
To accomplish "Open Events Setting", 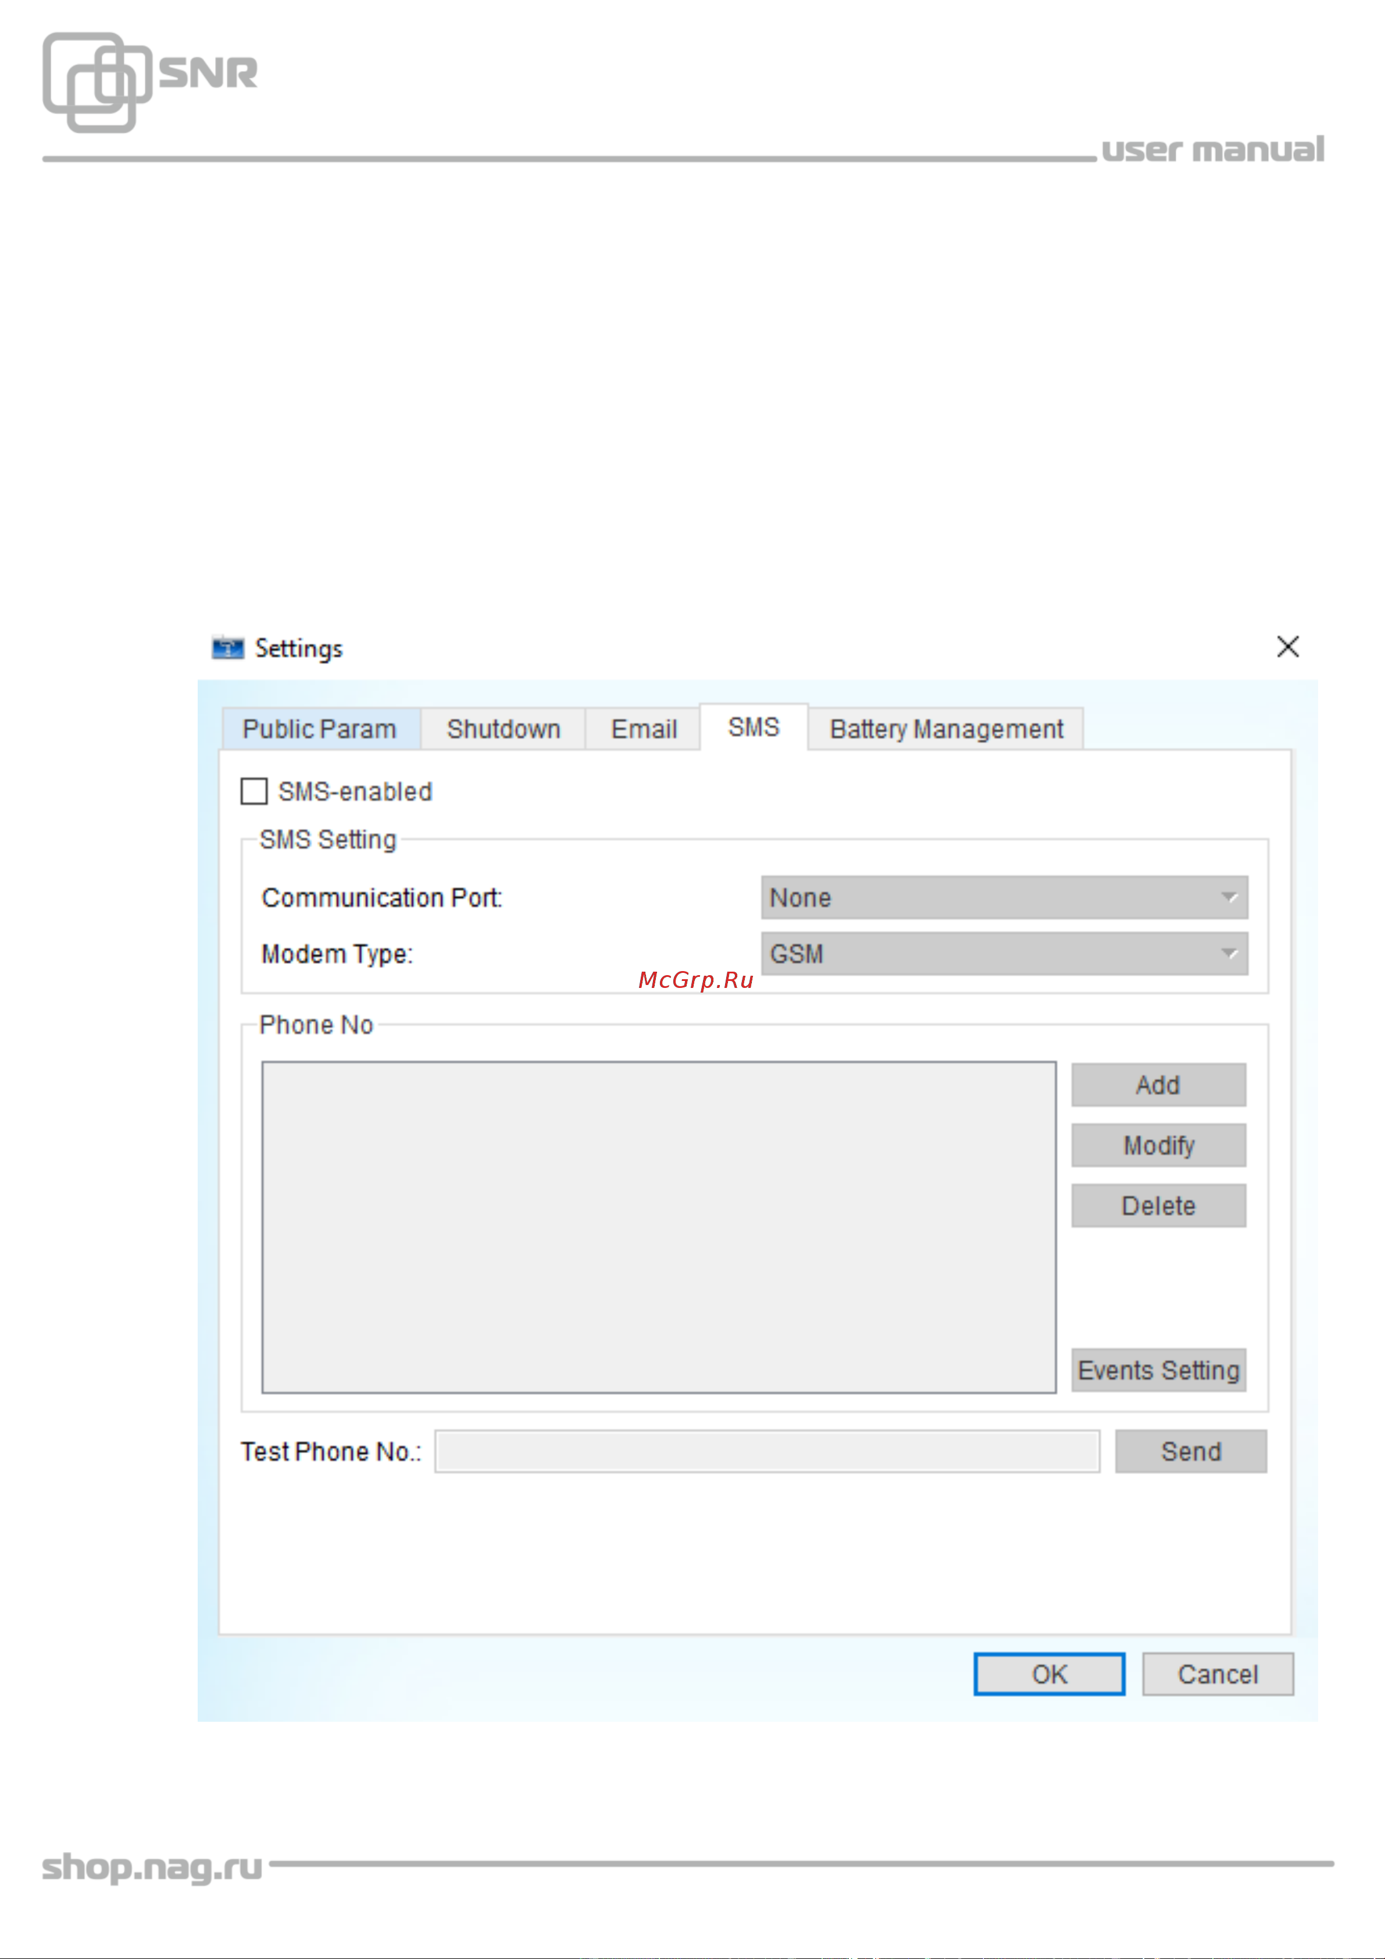I will coord(1158,1369).
